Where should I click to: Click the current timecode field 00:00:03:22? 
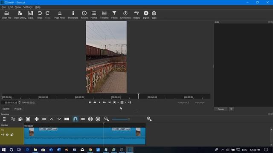coord(9,102)
